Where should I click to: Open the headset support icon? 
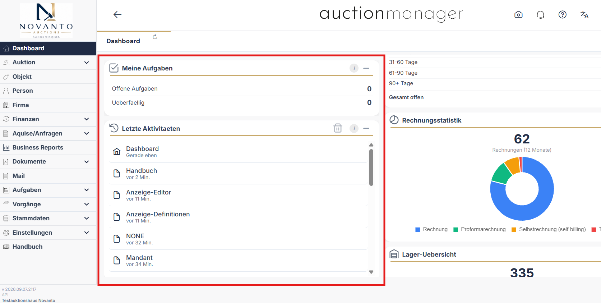540,15
